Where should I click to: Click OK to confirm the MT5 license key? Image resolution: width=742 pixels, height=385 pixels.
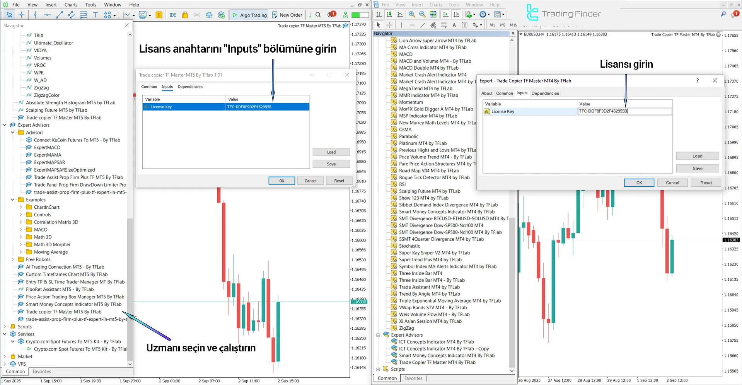(x=281, y=181)
